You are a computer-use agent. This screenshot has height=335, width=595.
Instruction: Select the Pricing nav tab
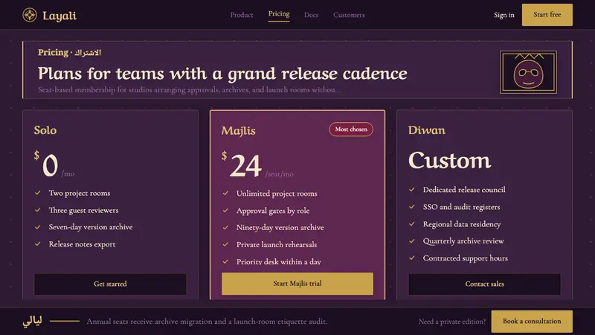(279, 14)
